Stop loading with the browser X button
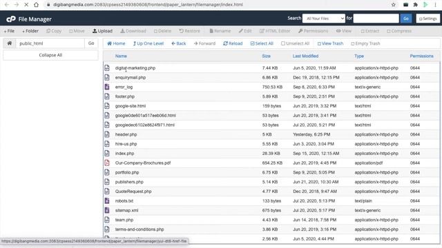 point(26,5)
